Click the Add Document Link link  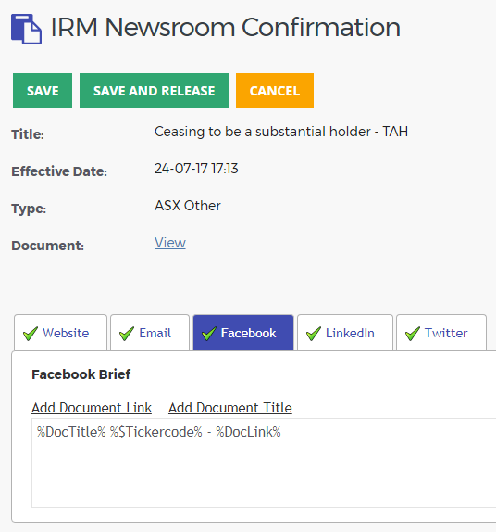[92, 408]
